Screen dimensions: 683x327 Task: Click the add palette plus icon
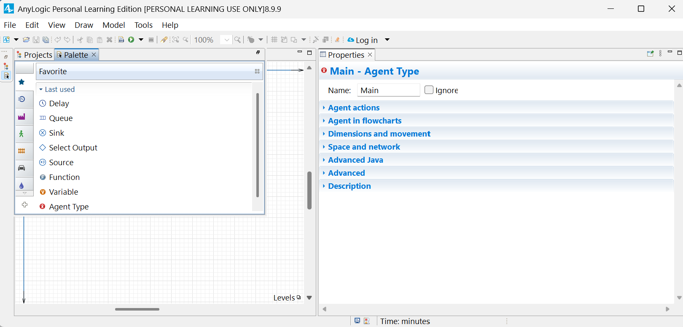pyautogui.click(x=25, y=205)
